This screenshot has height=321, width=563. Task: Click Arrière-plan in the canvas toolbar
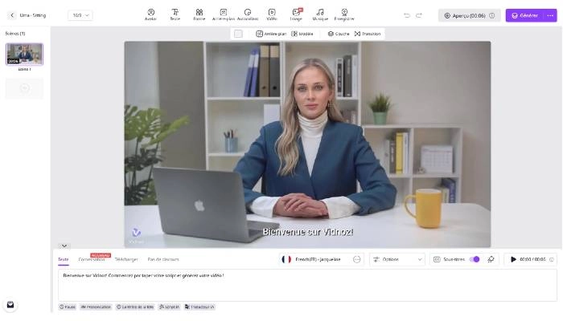pos(271,34)
